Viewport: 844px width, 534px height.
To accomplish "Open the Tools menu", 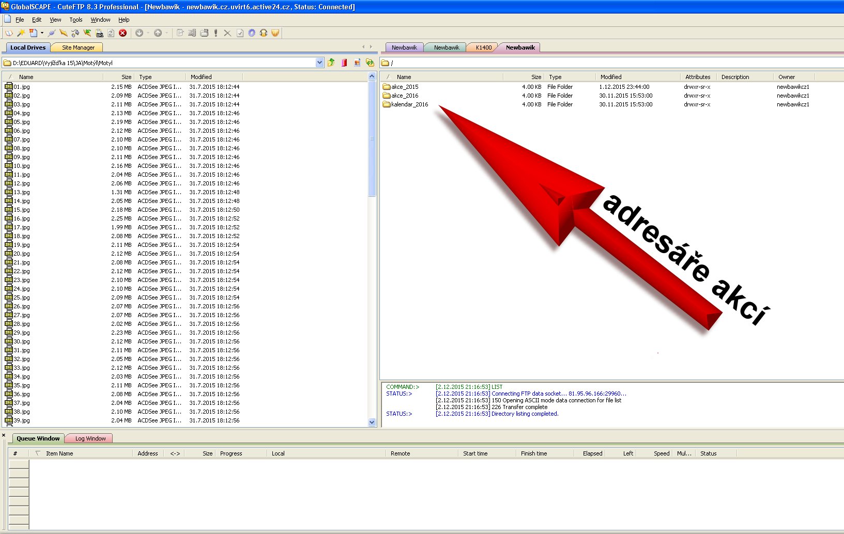I will [76, 20].
